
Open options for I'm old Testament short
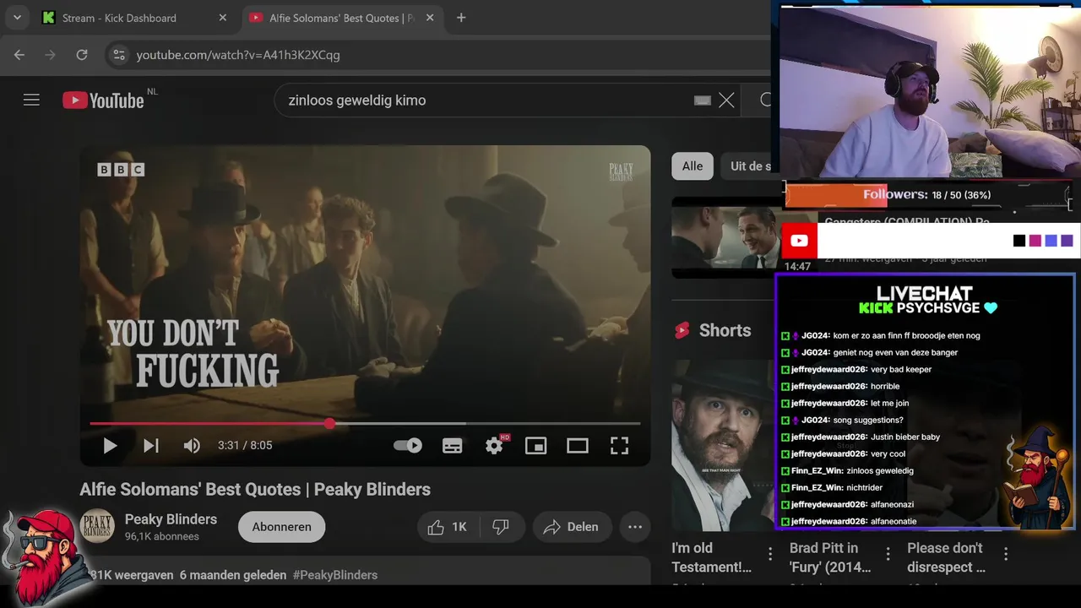pyautogui.click(x=770, y=554)
